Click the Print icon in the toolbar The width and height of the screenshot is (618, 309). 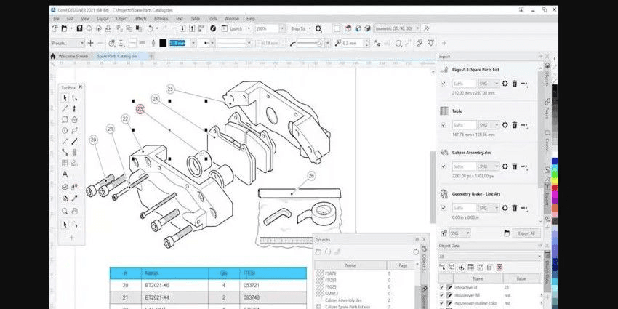coord(108,29)
